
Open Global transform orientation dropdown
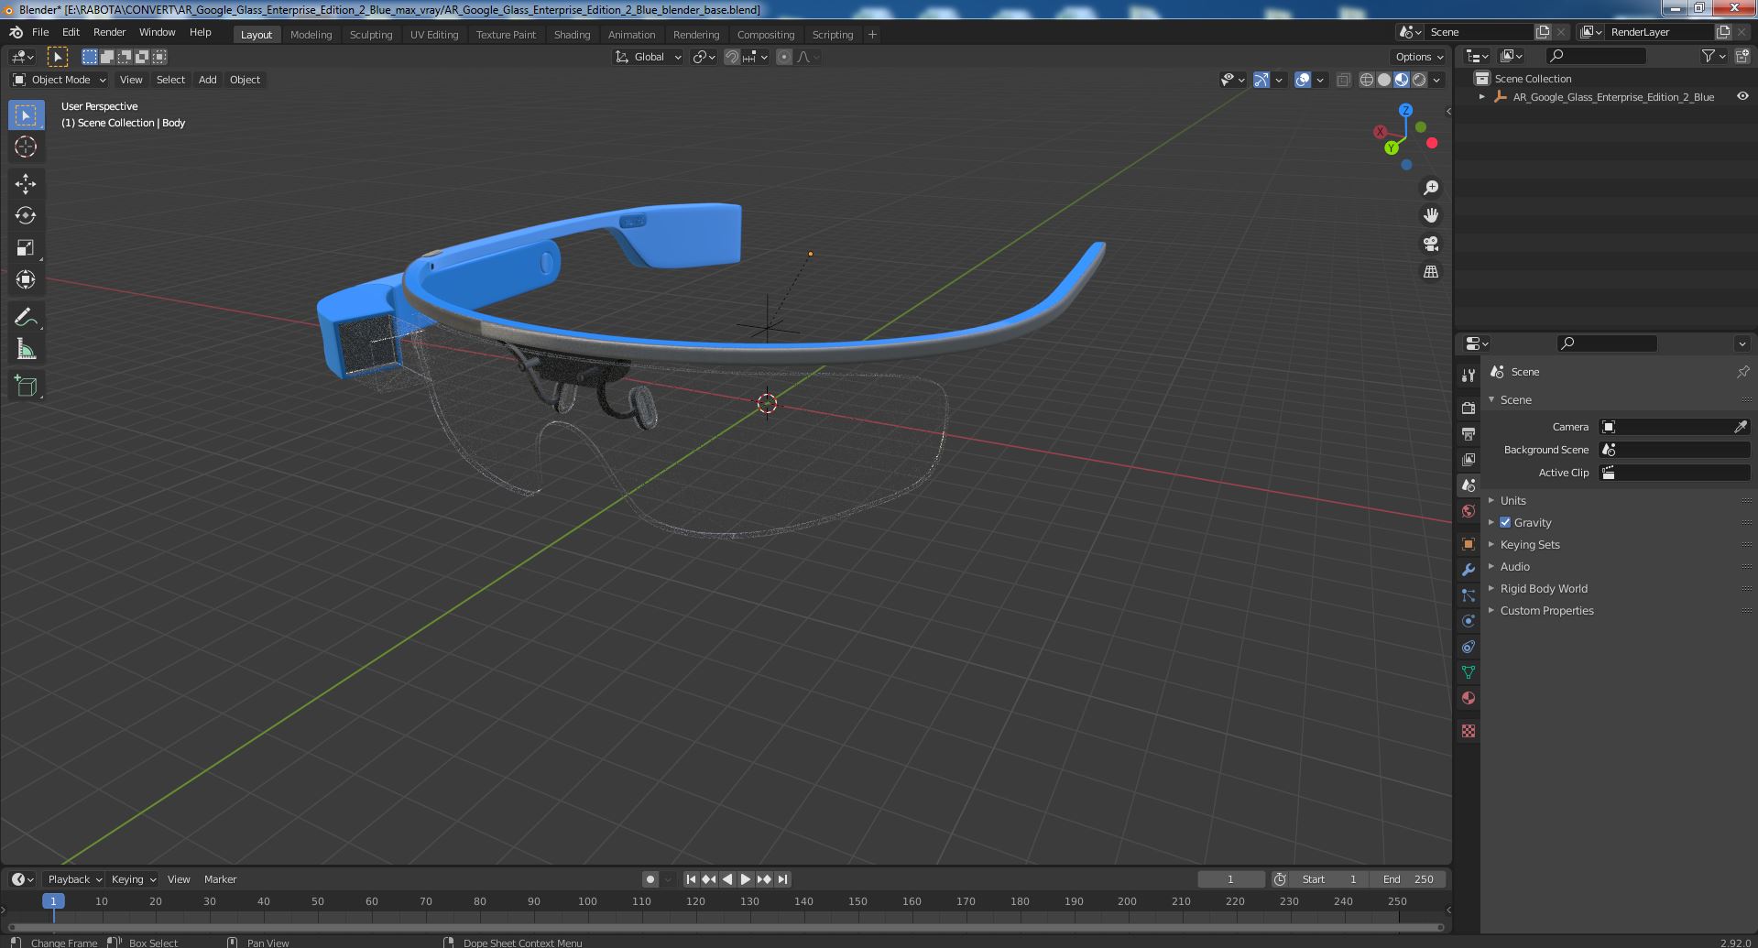[x=649, y=57]
